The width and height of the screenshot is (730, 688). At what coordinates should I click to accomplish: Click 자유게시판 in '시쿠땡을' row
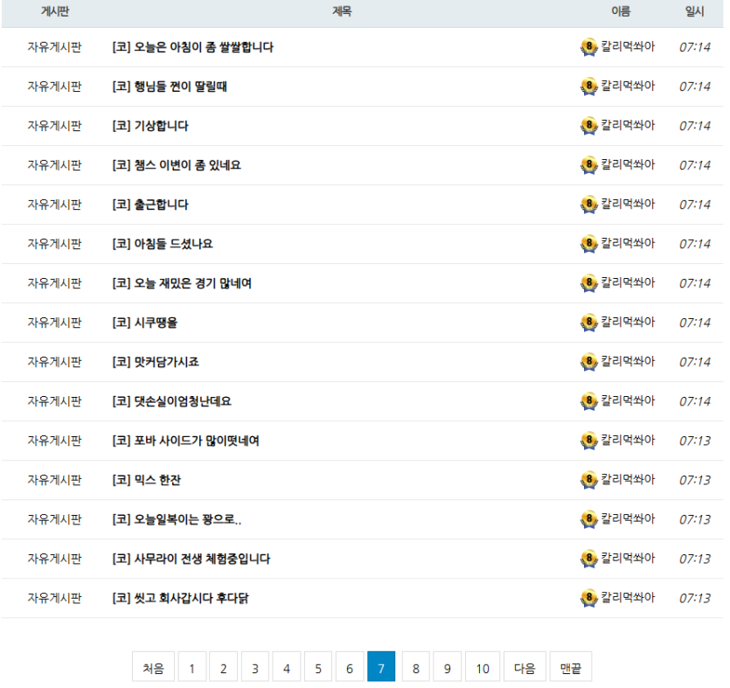pos(54,323)
